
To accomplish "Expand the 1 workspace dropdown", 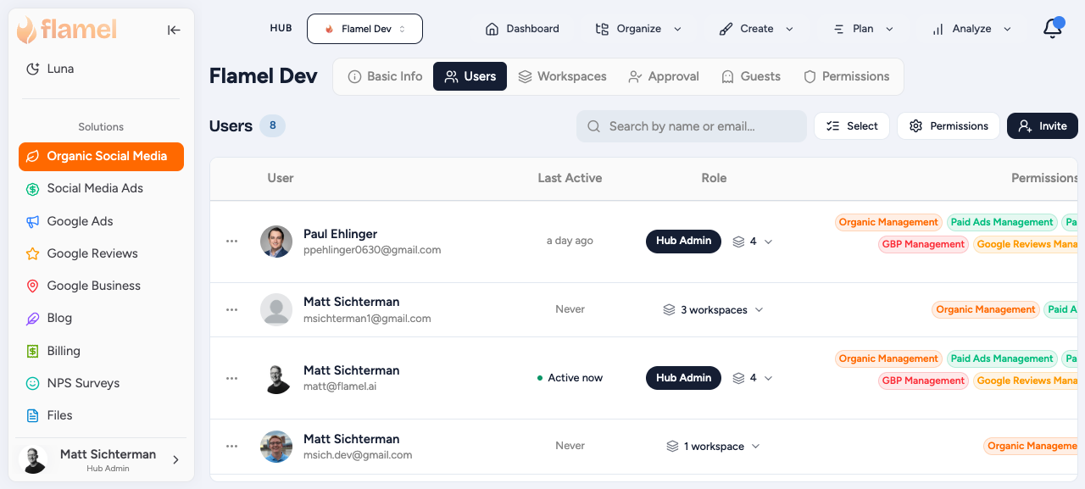I will [x=714, y=447].
